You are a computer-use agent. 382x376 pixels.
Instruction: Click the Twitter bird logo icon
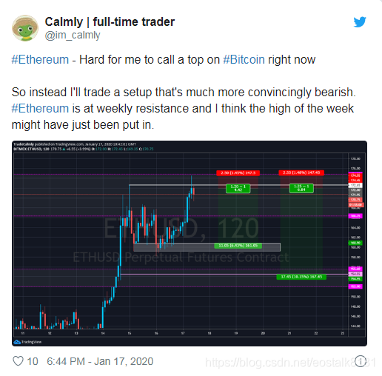coord(360,22)
